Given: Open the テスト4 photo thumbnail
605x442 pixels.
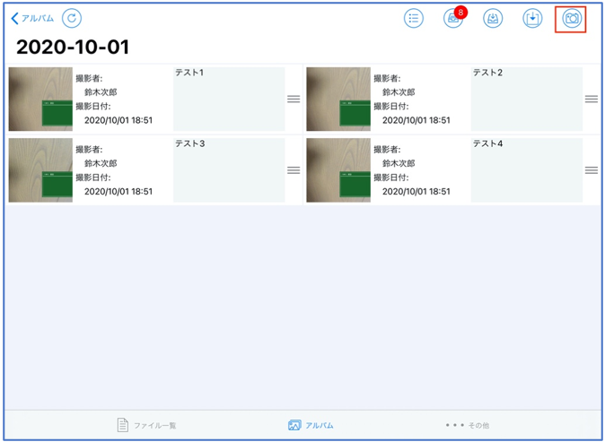Looking at the screenshot, I should tap(338, 169).
